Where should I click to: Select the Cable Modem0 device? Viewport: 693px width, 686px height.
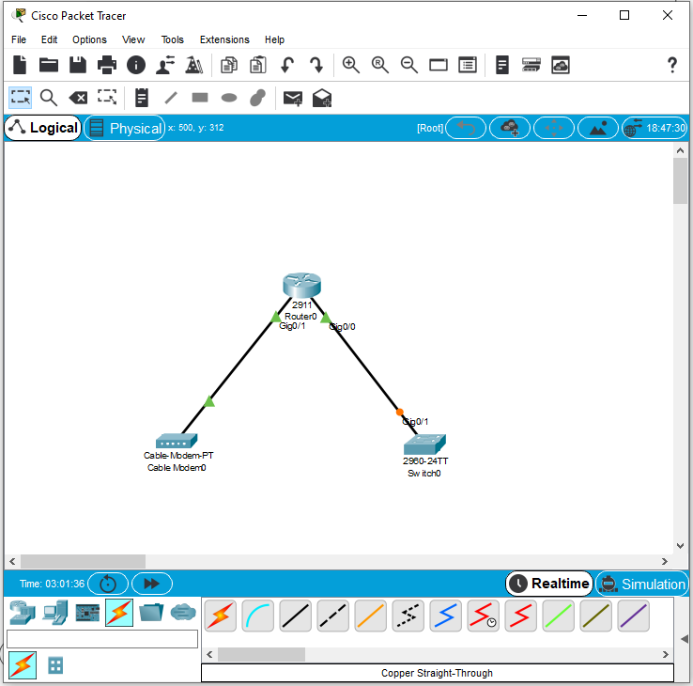177,441
